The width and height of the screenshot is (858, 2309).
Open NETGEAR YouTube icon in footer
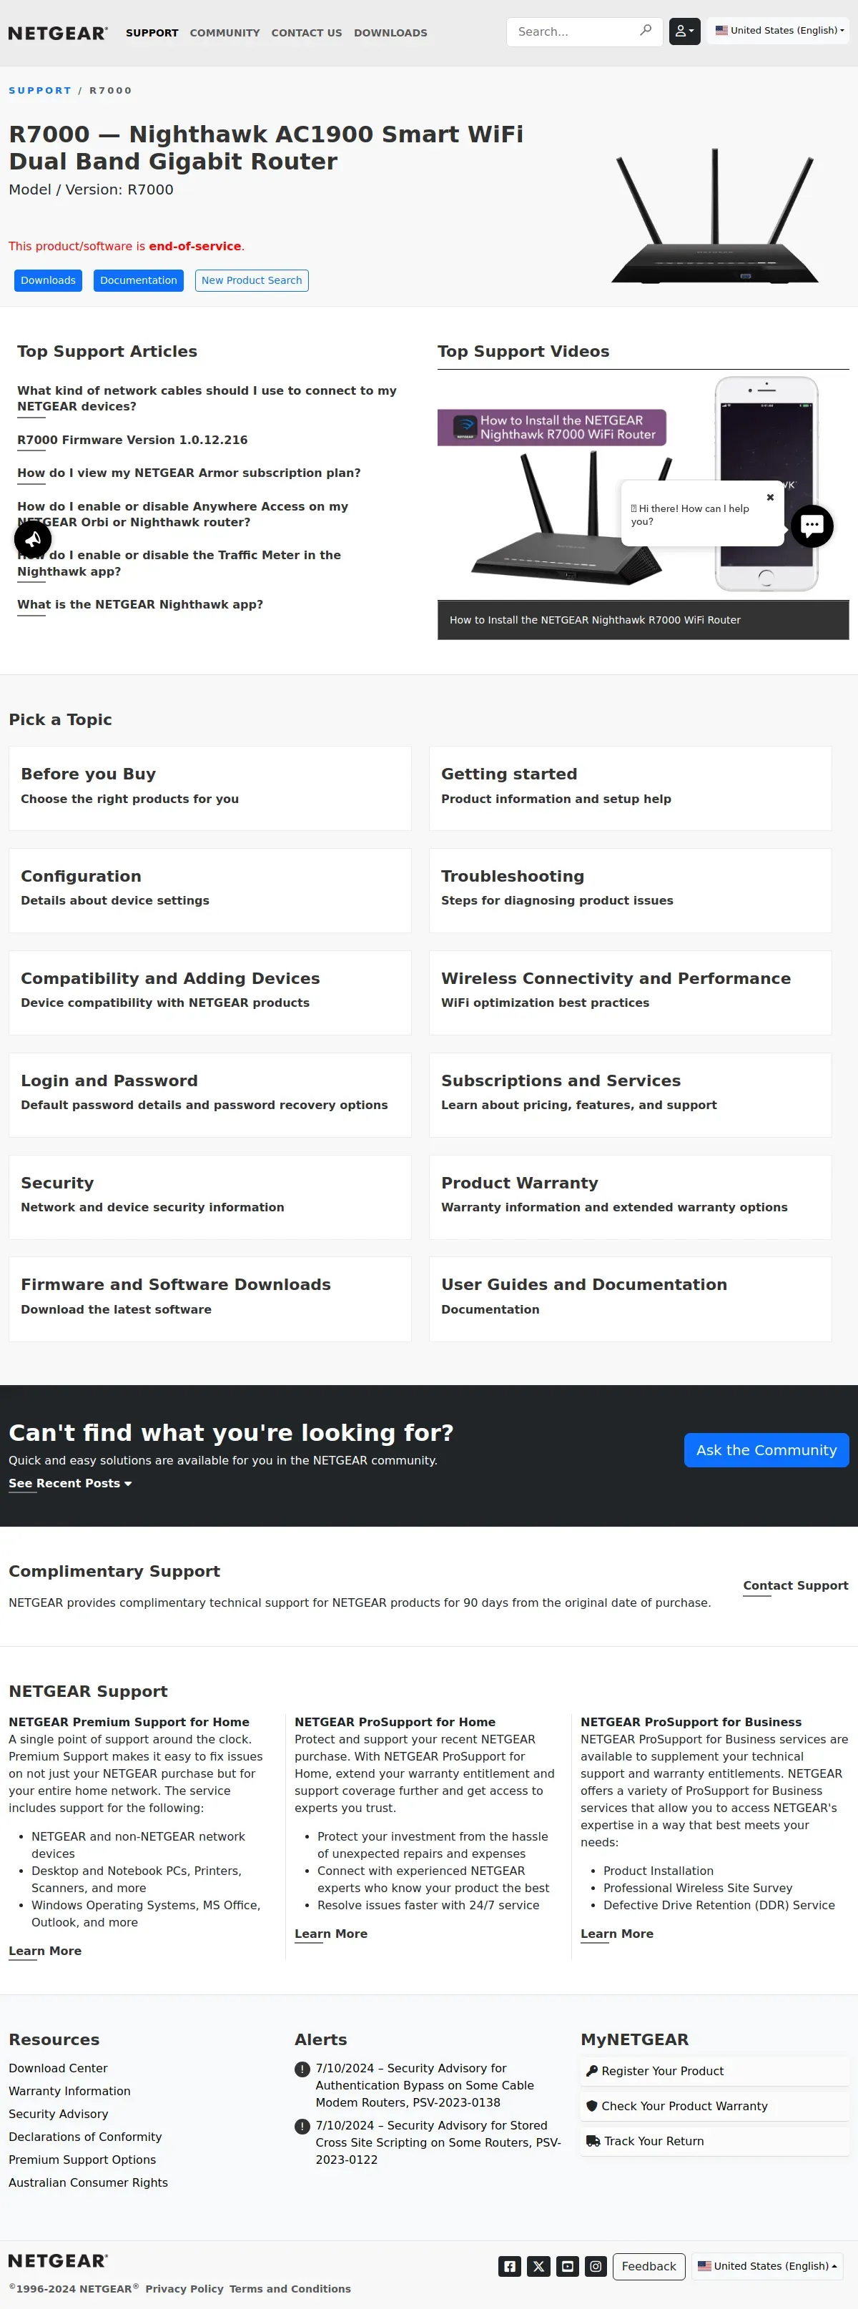pos(568,2266)
